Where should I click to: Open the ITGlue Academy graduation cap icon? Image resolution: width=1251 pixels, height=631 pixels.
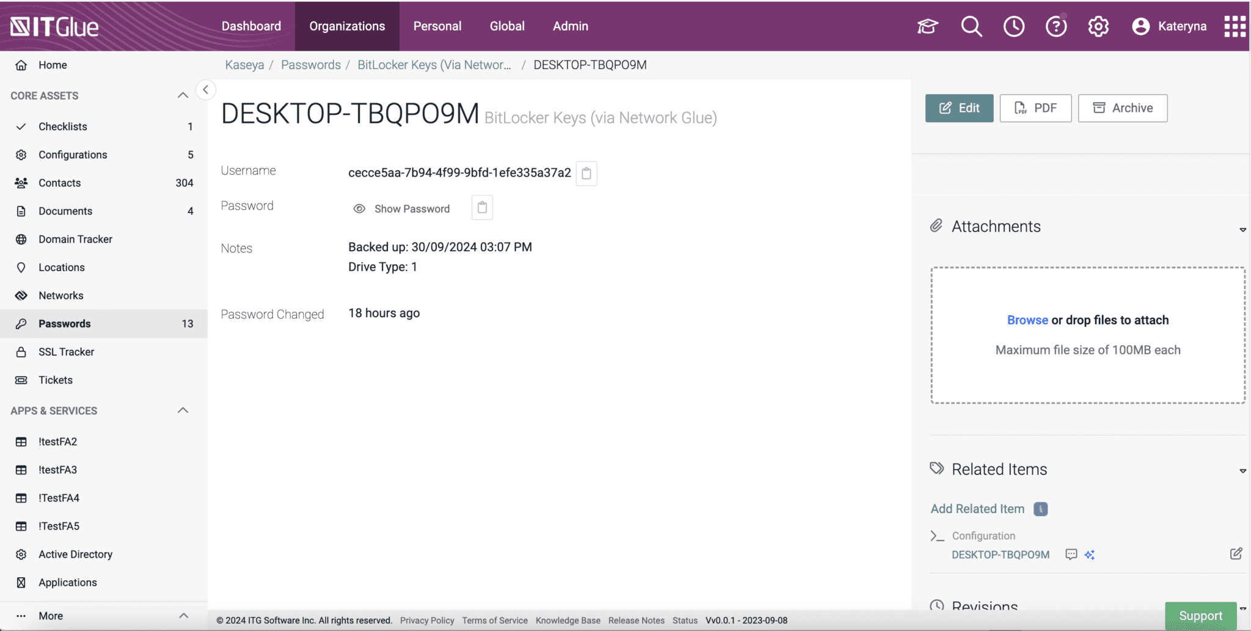[927, 26]
